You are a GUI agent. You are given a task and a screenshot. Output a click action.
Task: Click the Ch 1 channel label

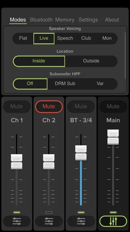click(x=17, y=120)
